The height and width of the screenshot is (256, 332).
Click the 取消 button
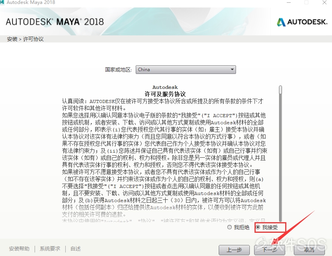(x=309, y=250)
